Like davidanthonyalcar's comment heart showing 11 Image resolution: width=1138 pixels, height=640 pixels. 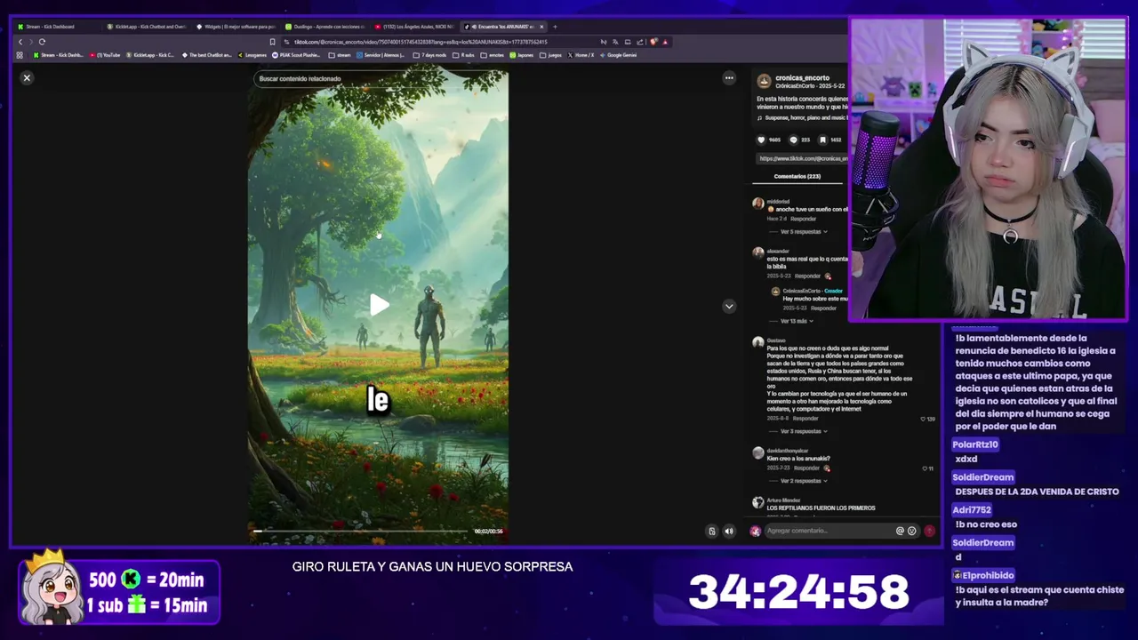925,468
